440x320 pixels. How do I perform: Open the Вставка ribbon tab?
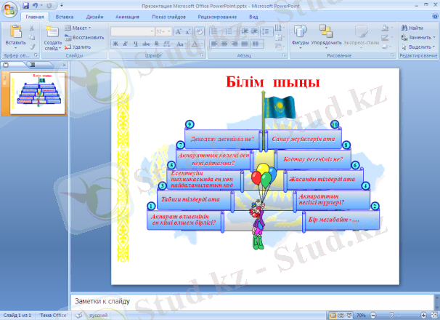[64, 15]
